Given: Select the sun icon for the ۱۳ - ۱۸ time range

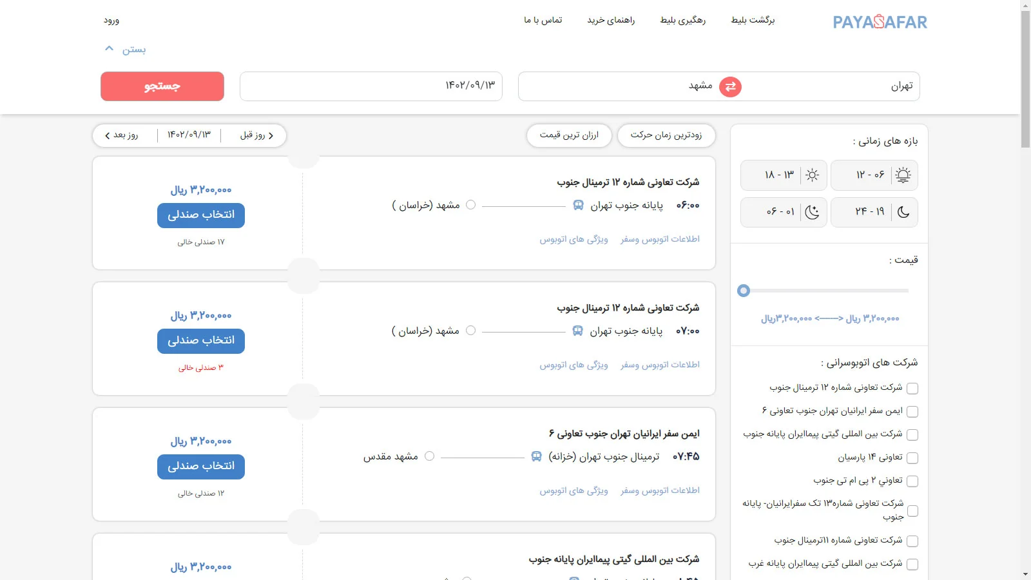Looking at the screenshot, I should coord(812,175).
